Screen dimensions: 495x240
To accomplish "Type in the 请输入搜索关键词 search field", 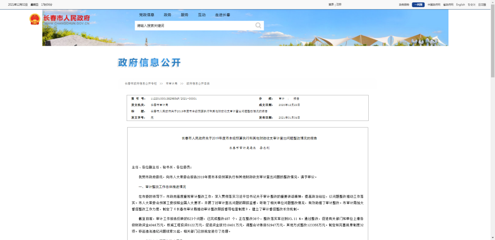I will [x=194, y=26].
